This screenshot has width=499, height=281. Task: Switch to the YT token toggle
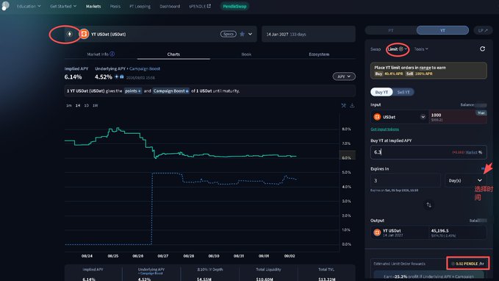pyautogui.click(x=442, y=30)
